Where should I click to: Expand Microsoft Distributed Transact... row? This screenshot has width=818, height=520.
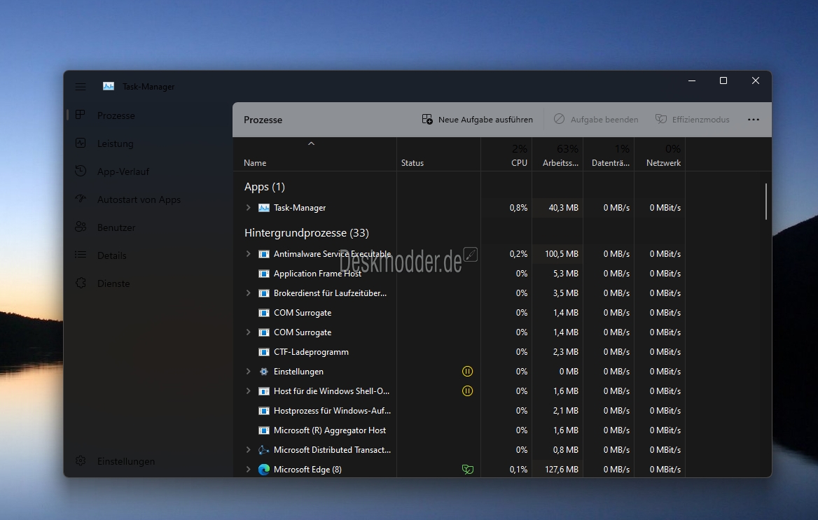click(x=249, y=449)
